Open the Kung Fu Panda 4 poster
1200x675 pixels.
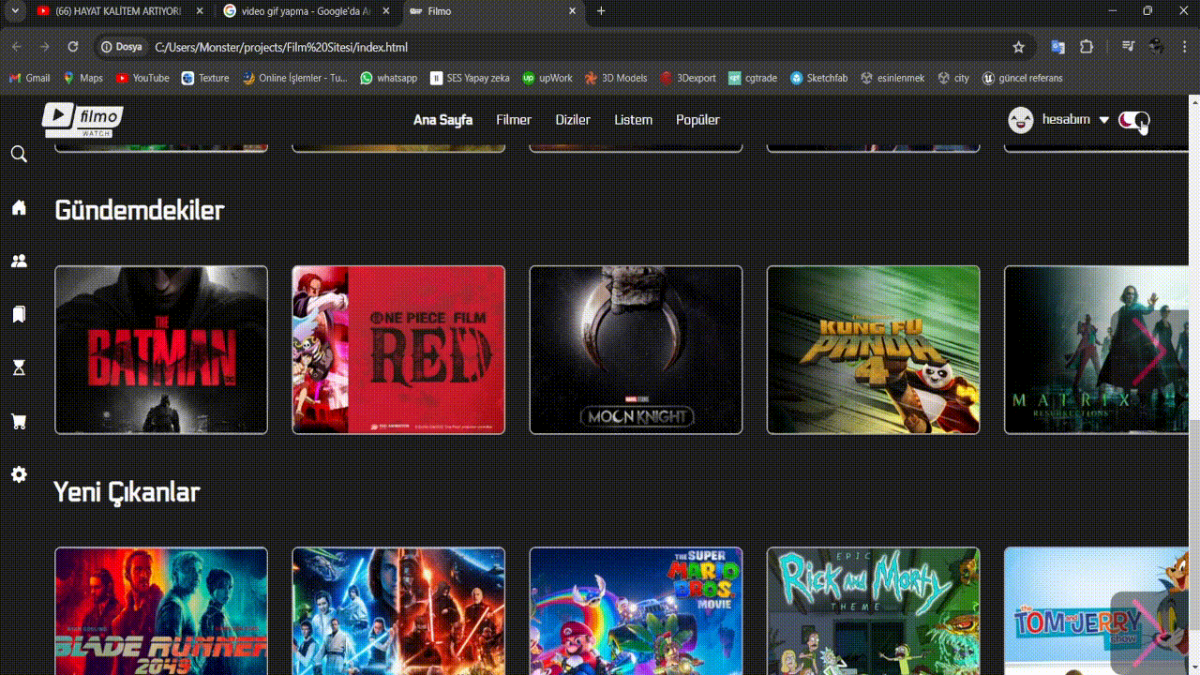(x=873, y=350)
